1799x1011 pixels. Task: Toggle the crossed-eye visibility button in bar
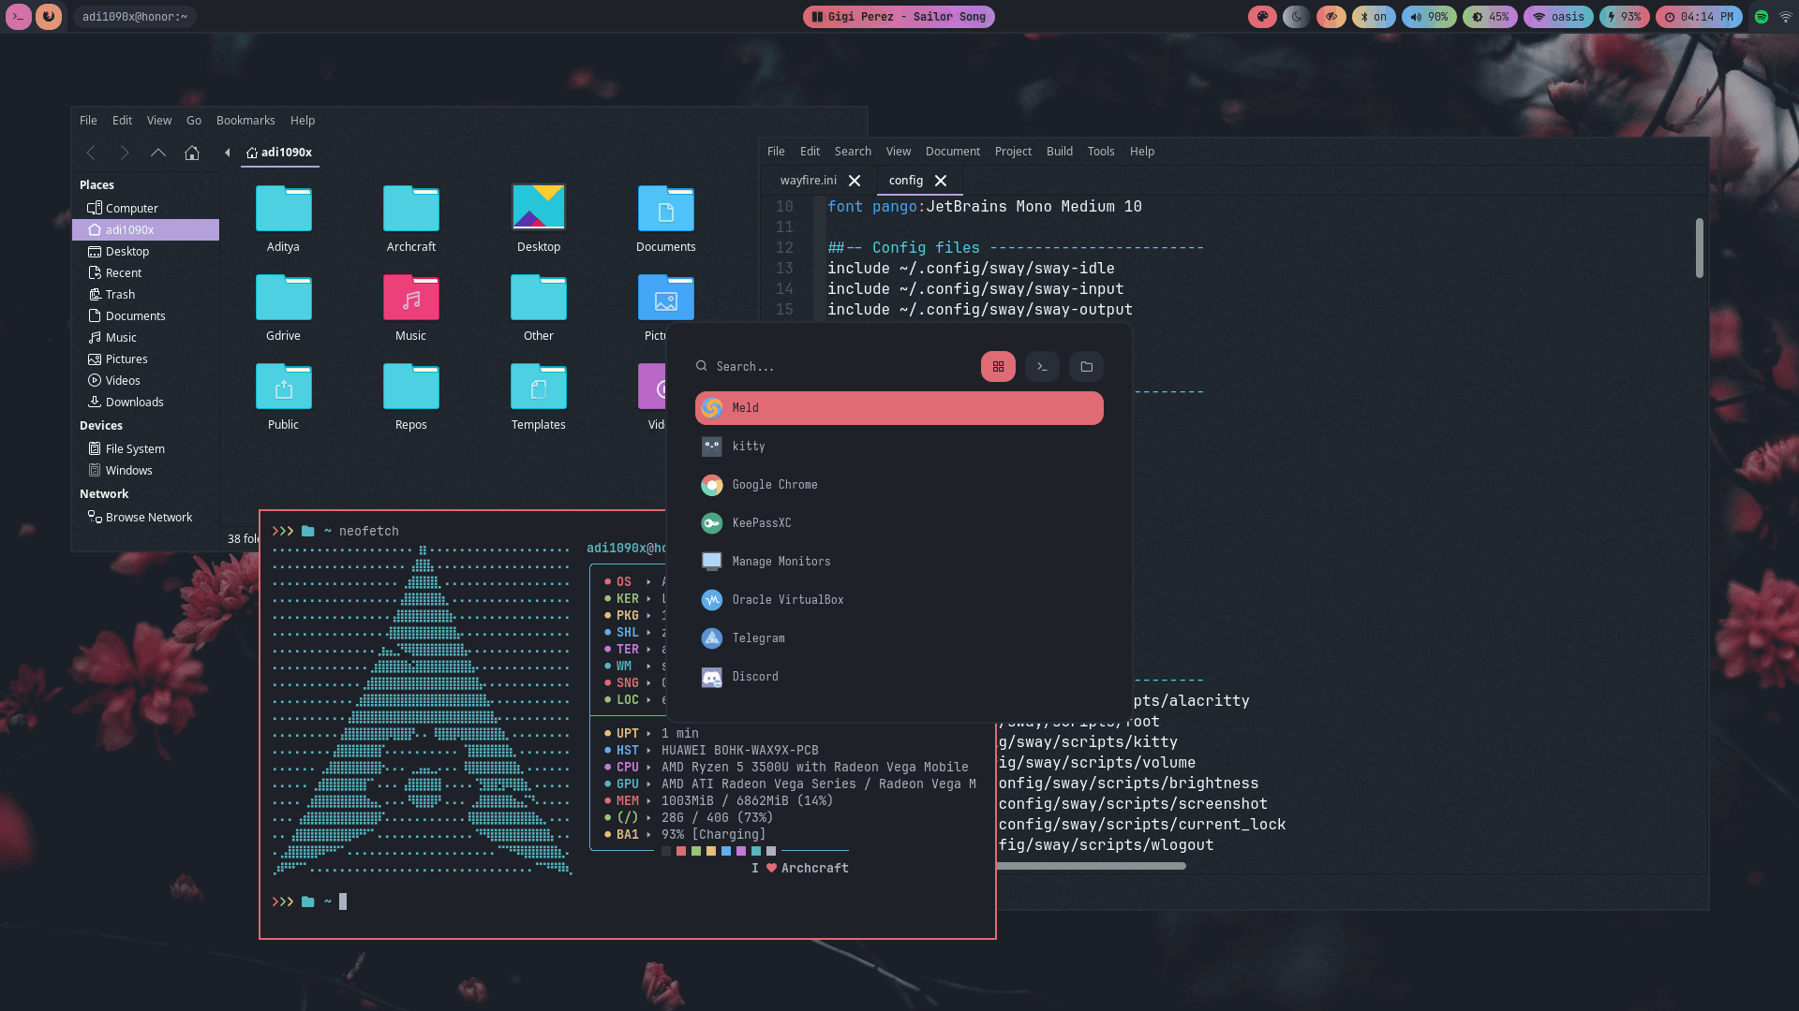1331,17
